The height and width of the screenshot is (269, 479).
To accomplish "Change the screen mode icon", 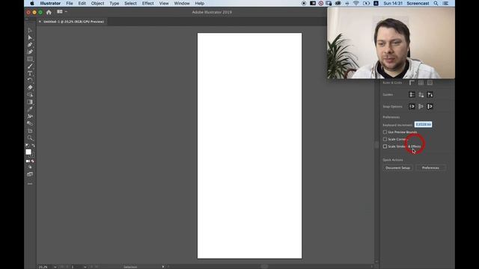I will 30,174.
